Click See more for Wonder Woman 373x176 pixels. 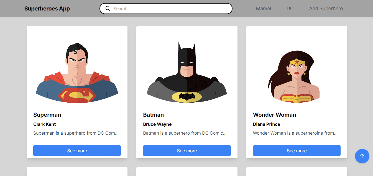pos(297,151)
